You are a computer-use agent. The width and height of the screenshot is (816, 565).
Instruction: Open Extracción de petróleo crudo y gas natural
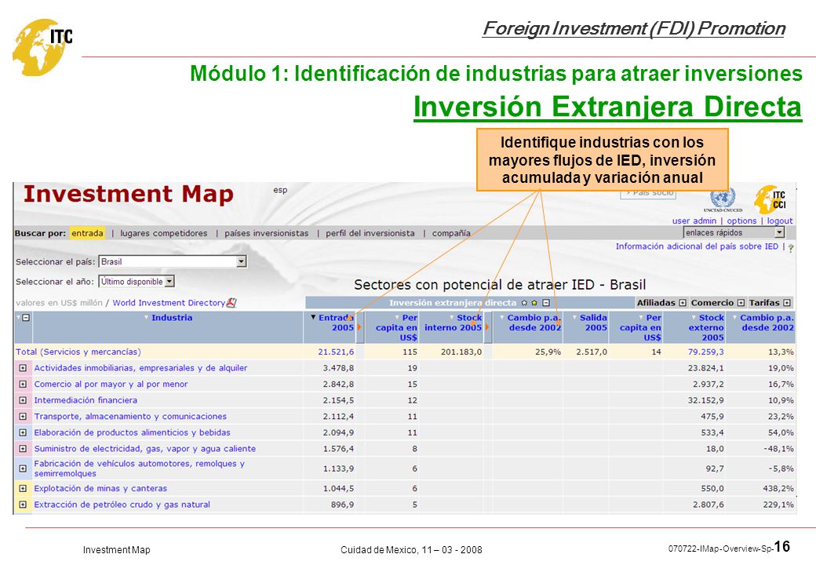[122, 505]
